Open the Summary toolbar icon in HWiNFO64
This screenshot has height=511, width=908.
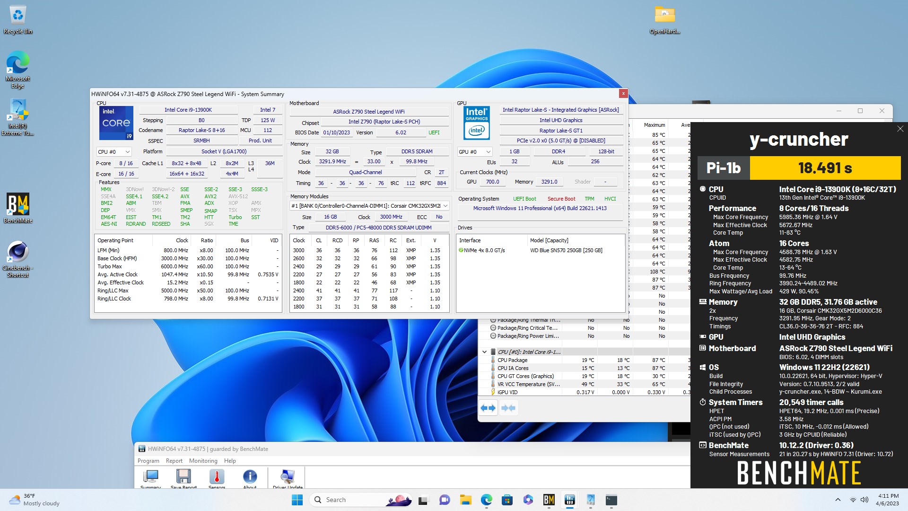tap(151, 478)
